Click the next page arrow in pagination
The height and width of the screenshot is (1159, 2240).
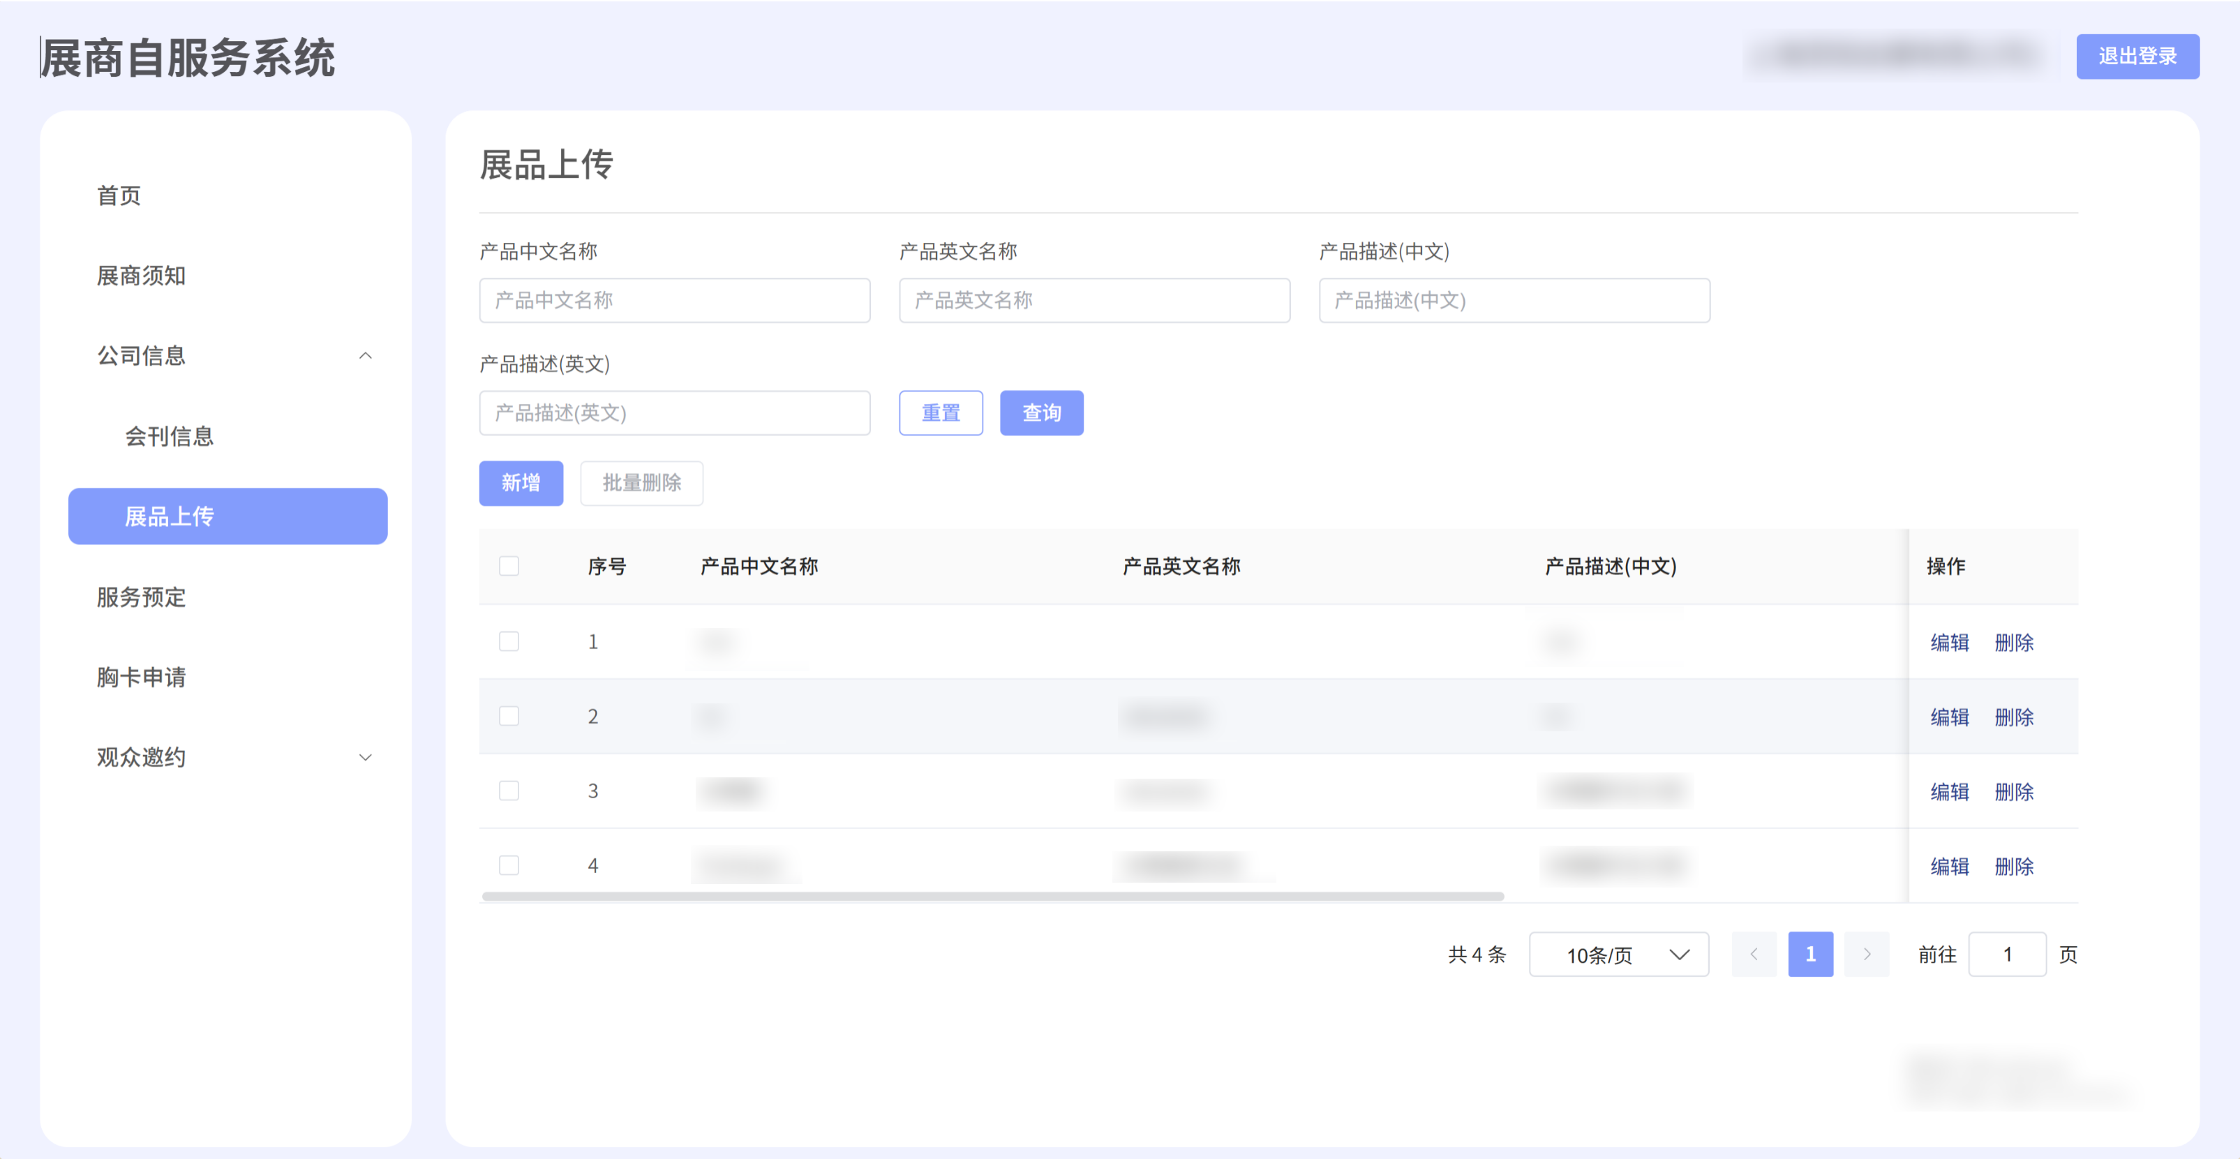click(x=1866, y=954)
